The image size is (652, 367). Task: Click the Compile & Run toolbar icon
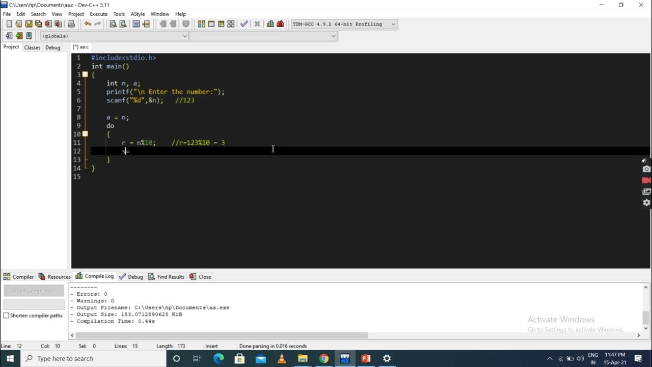[x=221, y=24]
